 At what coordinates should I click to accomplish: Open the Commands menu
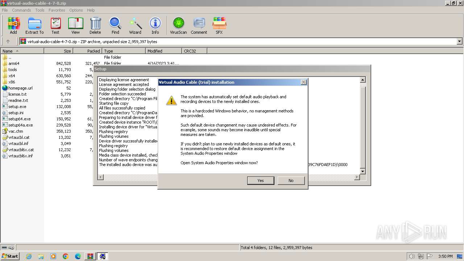pos(21,10)
